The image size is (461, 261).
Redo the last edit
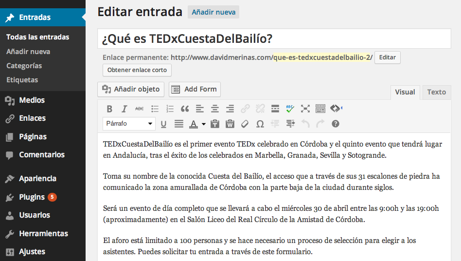pos(320,124)
